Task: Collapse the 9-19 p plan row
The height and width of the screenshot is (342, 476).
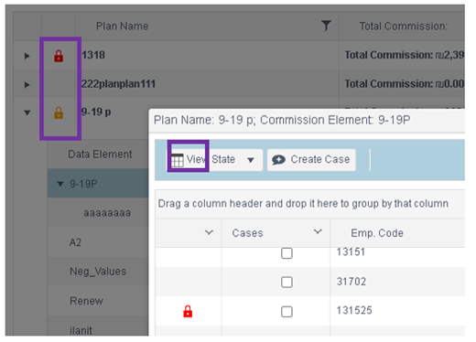Action: [x=27, y=112]
